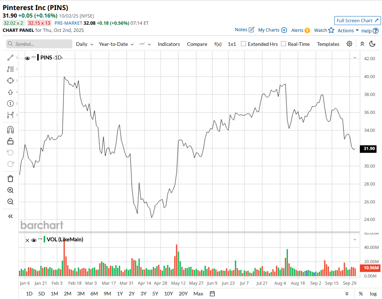Open the Templates menu

(x=328, y=44)
